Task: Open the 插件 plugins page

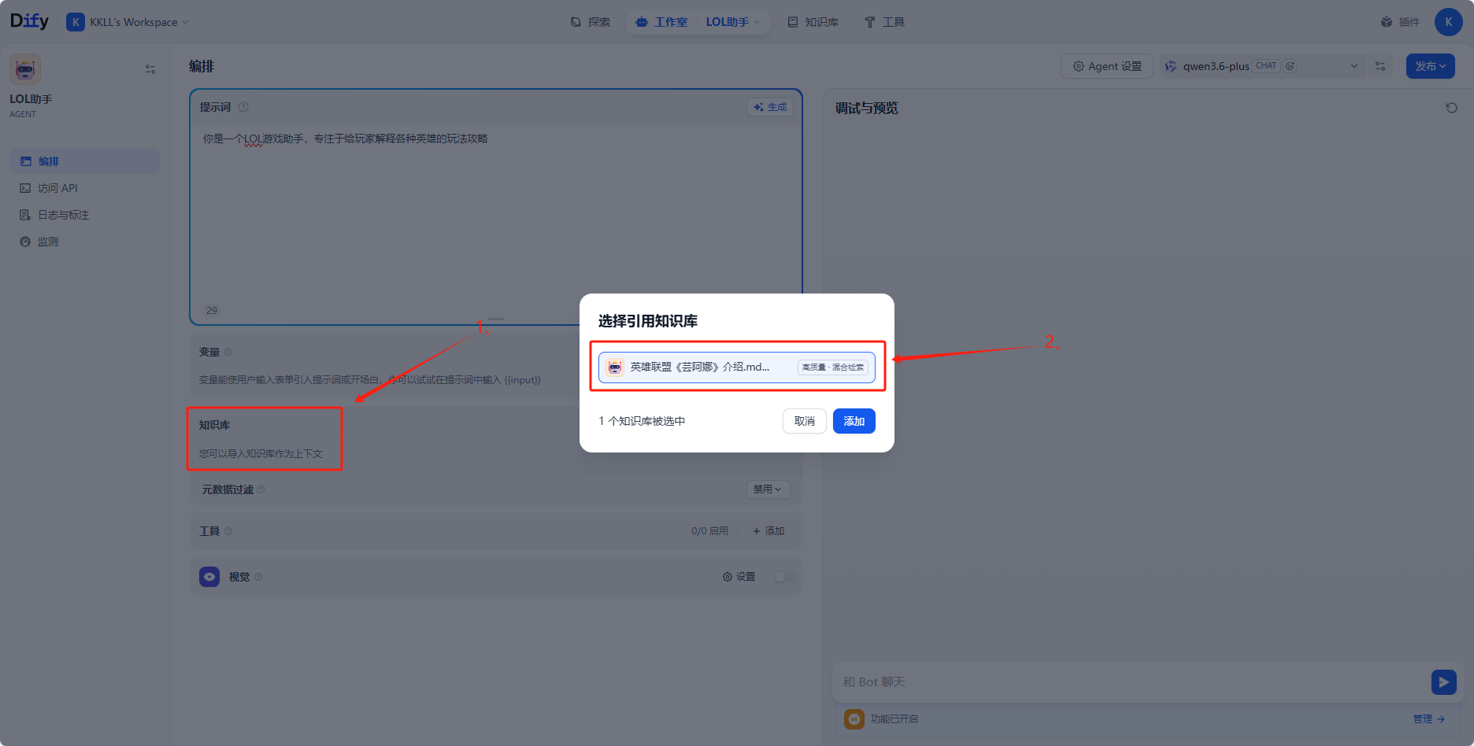Action: [x=1400, y=22]
